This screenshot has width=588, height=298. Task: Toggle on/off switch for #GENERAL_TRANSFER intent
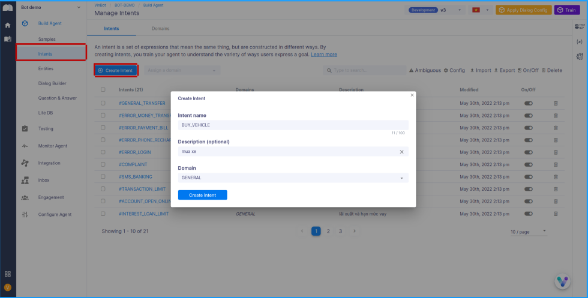(x=529, y=103)
